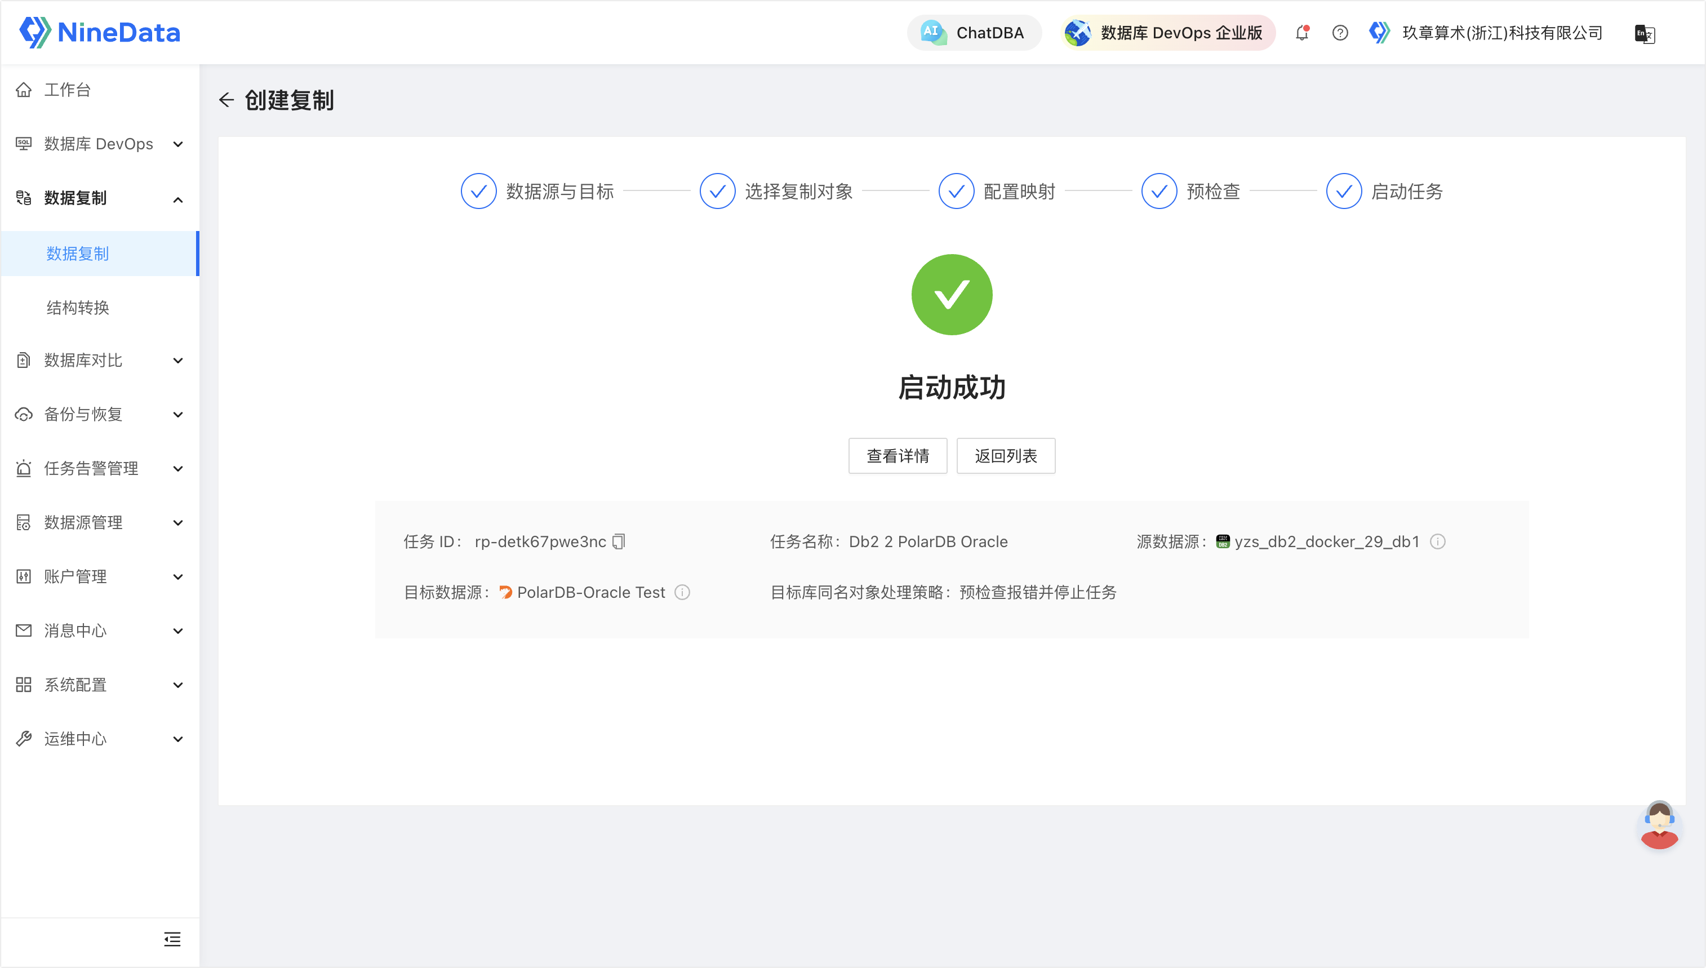
Task: Open ChatDBA assistant
Action: pyautogui.click(x=974, y=33)
